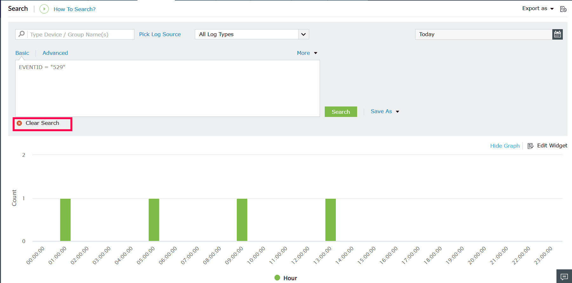Image resolution: width=572 pixels, height=283 pixels.
Task: Click the magnifier icon in device field
Action: (22, 34)
